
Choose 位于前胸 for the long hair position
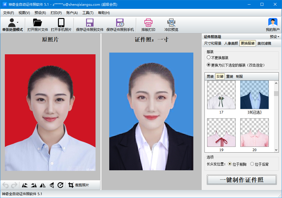pos(230,164)
